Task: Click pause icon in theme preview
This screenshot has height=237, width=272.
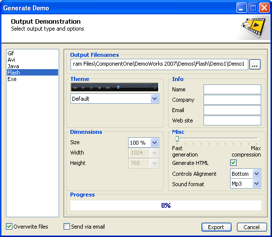Action: [91, 87]
